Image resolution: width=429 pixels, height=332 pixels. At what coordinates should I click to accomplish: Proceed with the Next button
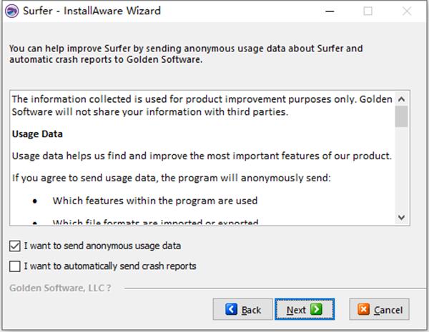[x=305, y=309]
